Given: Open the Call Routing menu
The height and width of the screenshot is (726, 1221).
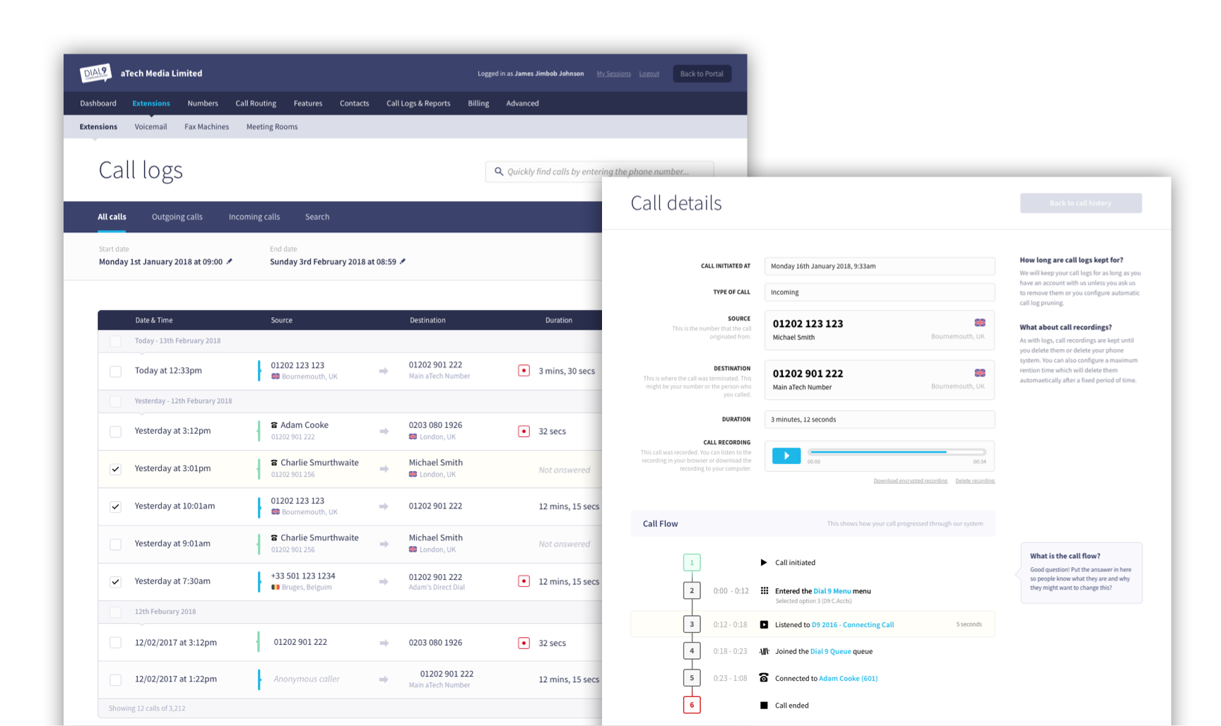Looking at the screenshot, I should (256, 103).
